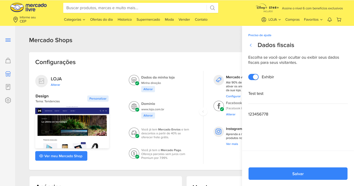Toggle the Exhibir switch off
This screenshot has height=186, width=354.
pyautogui.click(x=253, y=77)
